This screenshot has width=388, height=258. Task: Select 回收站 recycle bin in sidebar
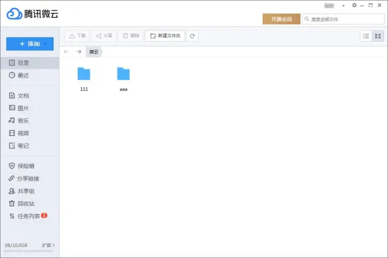pos(26,203)
